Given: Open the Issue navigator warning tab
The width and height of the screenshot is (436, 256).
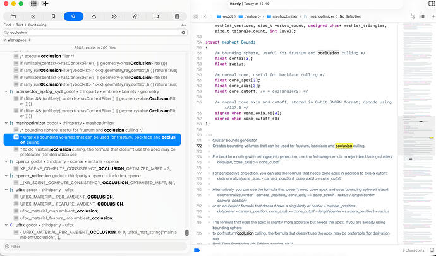Looking at the screenshot, I should pos(94,16).
